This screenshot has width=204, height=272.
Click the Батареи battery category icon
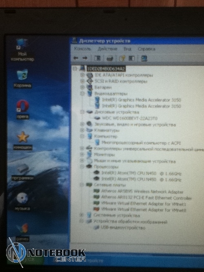point(90,87)
